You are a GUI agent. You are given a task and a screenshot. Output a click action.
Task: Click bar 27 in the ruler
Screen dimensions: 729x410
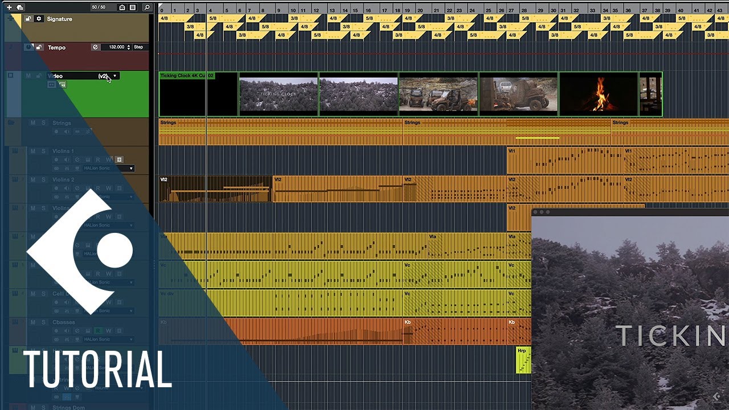[510, 10]
